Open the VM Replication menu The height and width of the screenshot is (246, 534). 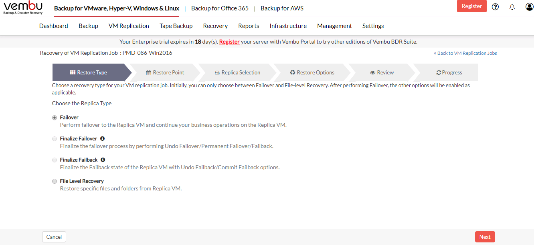(129, 26)
